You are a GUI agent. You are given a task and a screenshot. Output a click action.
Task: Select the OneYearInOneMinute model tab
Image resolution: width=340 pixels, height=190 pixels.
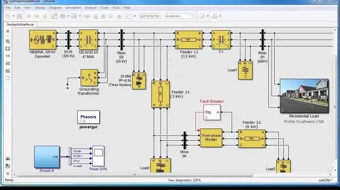tap(20, 25)
